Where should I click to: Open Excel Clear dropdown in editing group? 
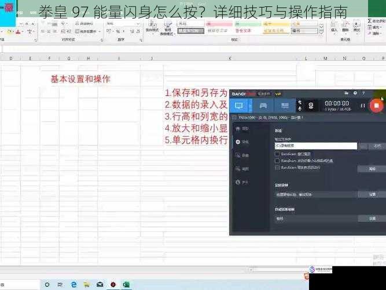(376, 33)
